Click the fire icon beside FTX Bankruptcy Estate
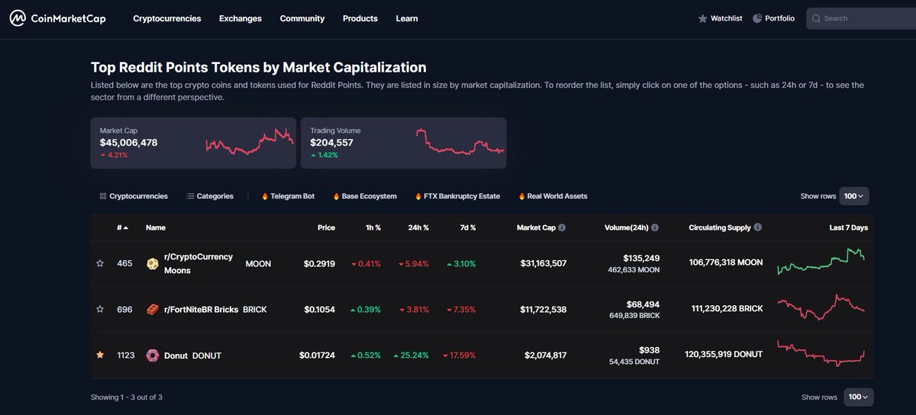This screenshot has width=916, height=415. pyautogui.click(x=418, y=196)
